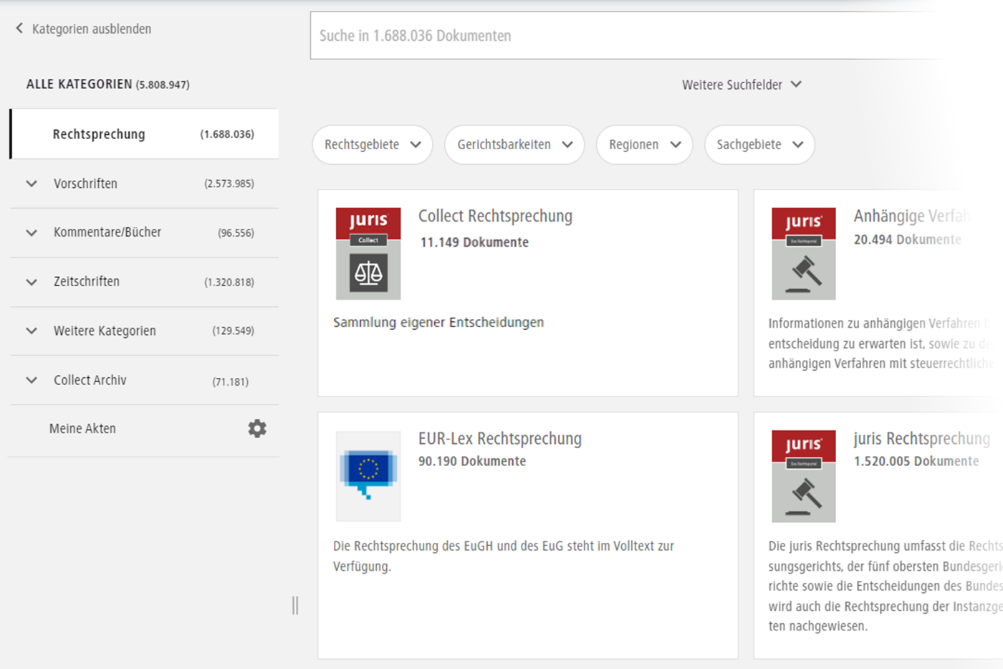Expand the Kommentare/Bücher category
The image size is (1003, 669).
(x=31, y=232)
